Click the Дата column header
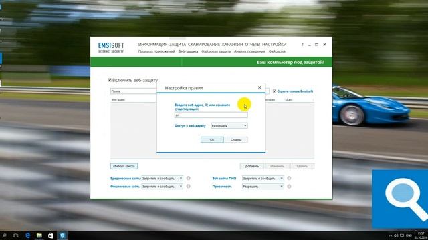Viewport: 428px width, 240px height. pyautogui.click(x=290, y=99)
